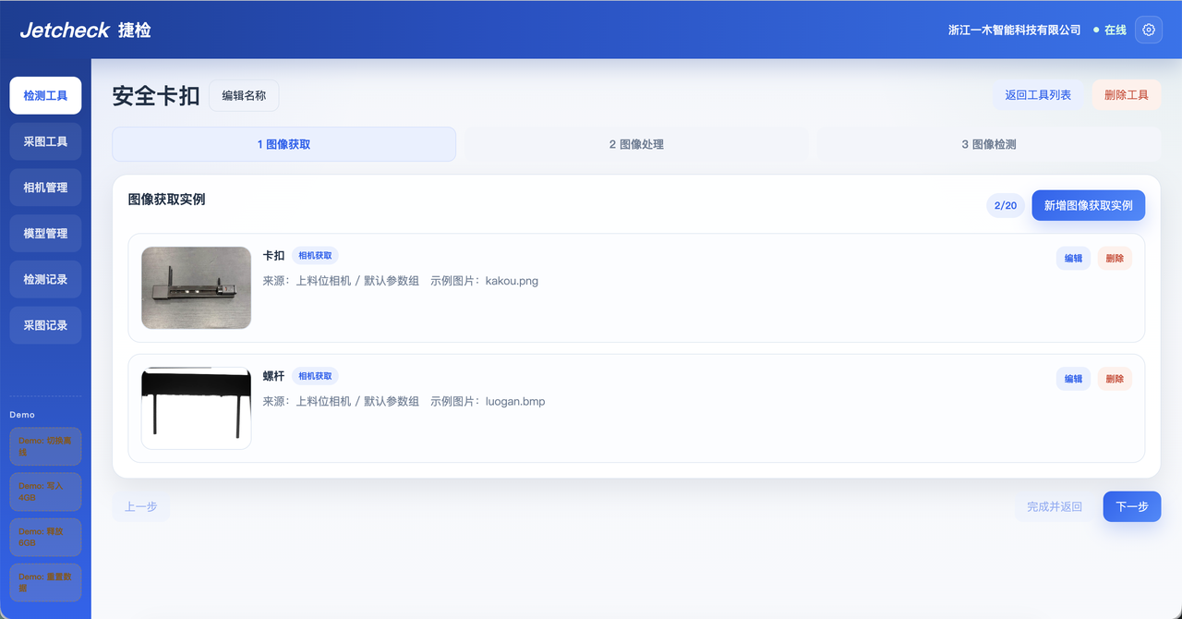Image resolution: width=1182 pixels, height=619 pixels.
Task: Go to 模型管理 sidebar item
Action: pos(45,234)
